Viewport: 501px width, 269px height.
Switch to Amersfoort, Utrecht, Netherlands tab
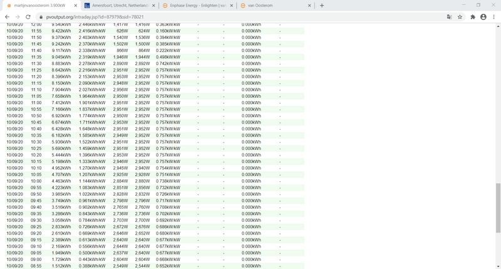click(x=120, y=6)
